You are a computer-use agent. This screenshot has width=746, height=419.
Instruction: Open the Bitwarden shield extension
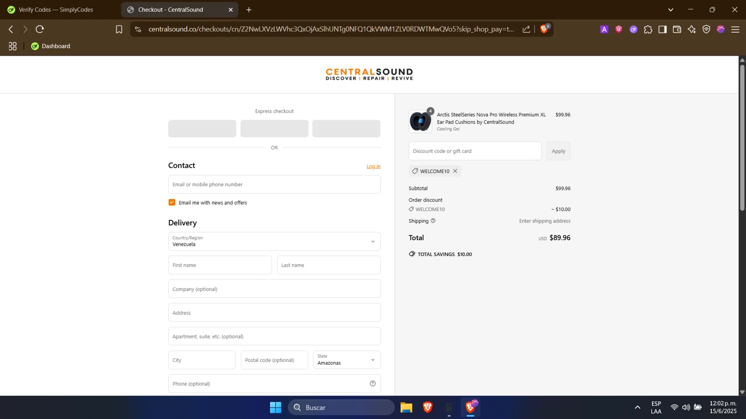click(x=619, y=29)
